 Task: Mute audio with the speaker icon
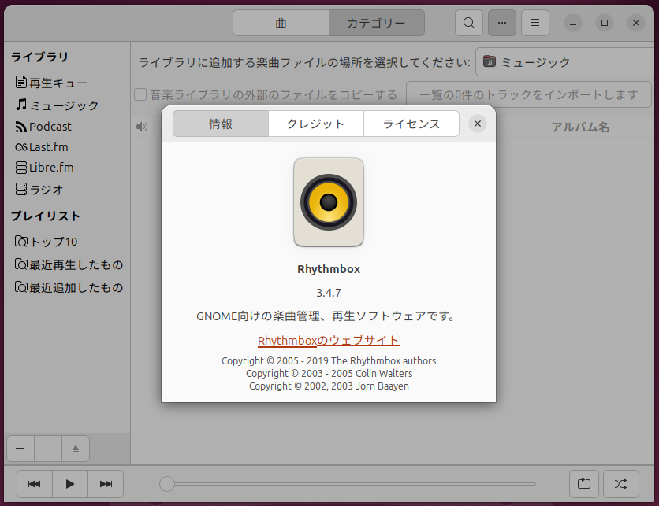coord(142,126)
